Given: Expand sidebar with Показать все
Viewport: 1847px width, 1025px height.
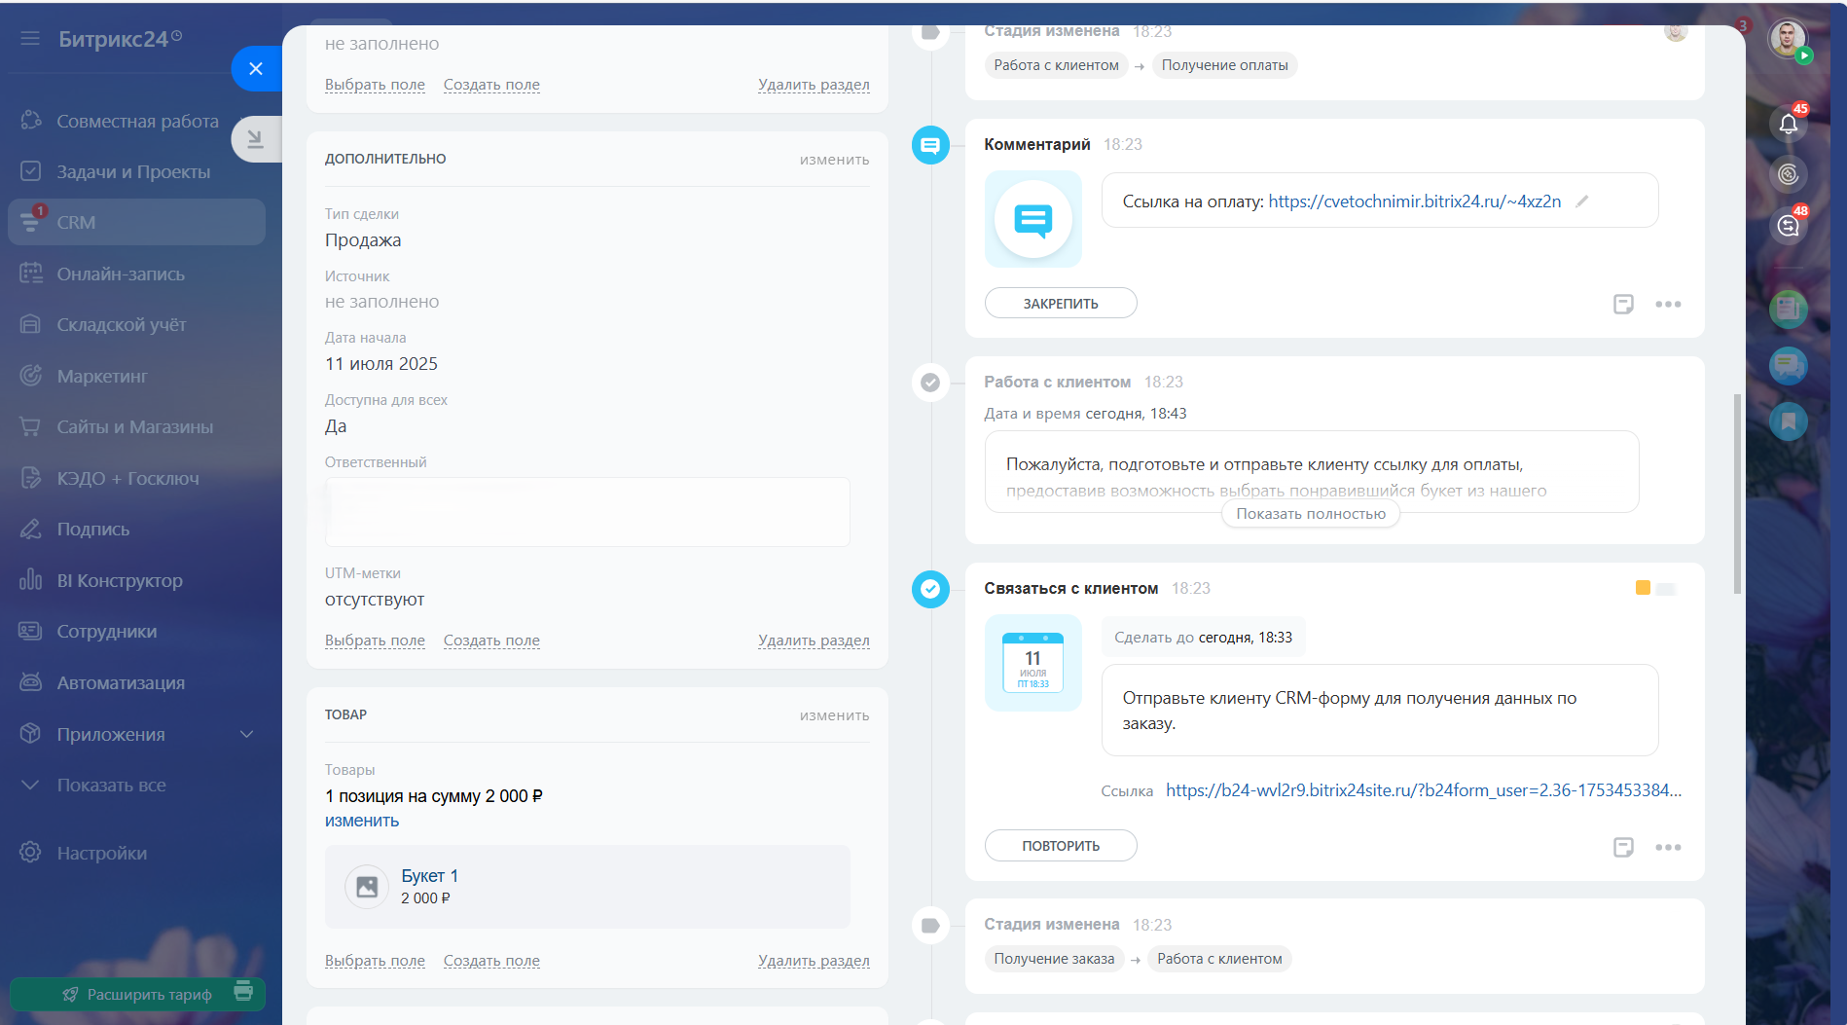Looking at the screenshot, I should tap(111, 785).
